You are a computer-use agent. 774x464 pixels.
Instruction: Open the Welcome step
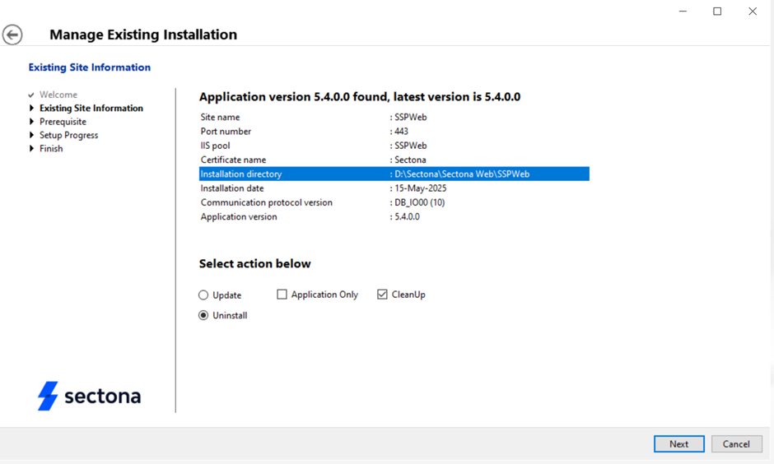coord(58,95)
